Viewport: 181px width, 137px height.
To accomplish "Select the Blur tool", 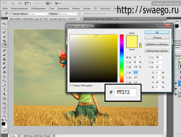I will pyautogui.click(x=5, y=76).
